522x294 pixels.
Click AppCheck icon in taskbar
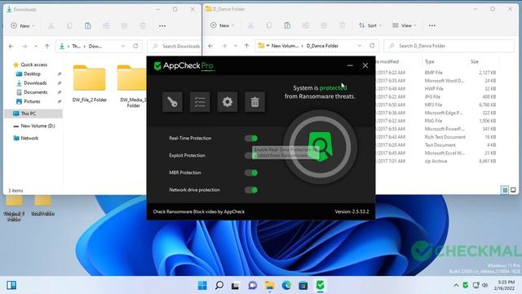[320, 285]
